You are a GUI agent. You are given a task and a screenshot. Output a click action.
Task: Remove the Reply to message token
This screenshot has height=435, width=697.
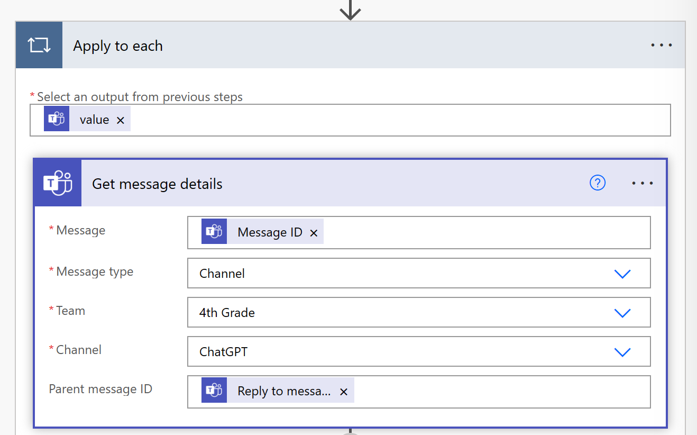tap(344, 392)
